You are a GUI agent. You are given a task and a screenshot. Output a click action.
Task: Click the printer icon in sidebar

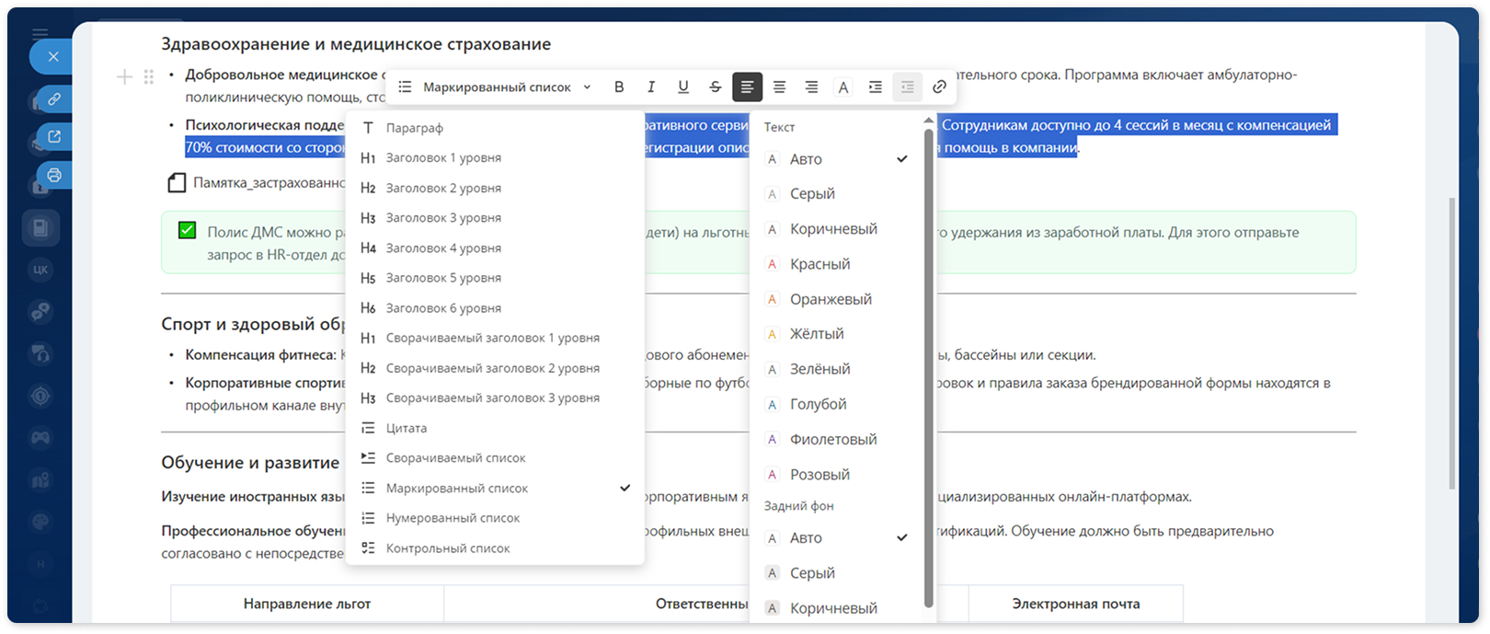click(54, 175)
